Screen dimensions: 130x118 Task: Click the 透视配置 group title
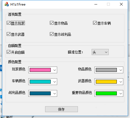pyautogui.click(x=15, y=15)
